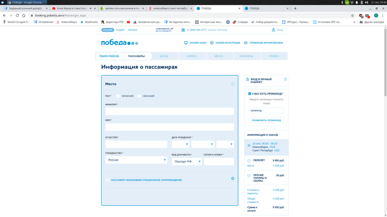Expand the Вход в личный кабинет panel
Viewport: 387px width, 217px height.
285,79
